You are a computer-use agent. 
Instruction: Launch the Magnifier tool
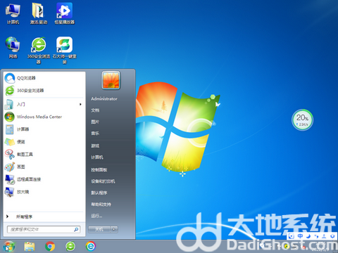(44, 192)
